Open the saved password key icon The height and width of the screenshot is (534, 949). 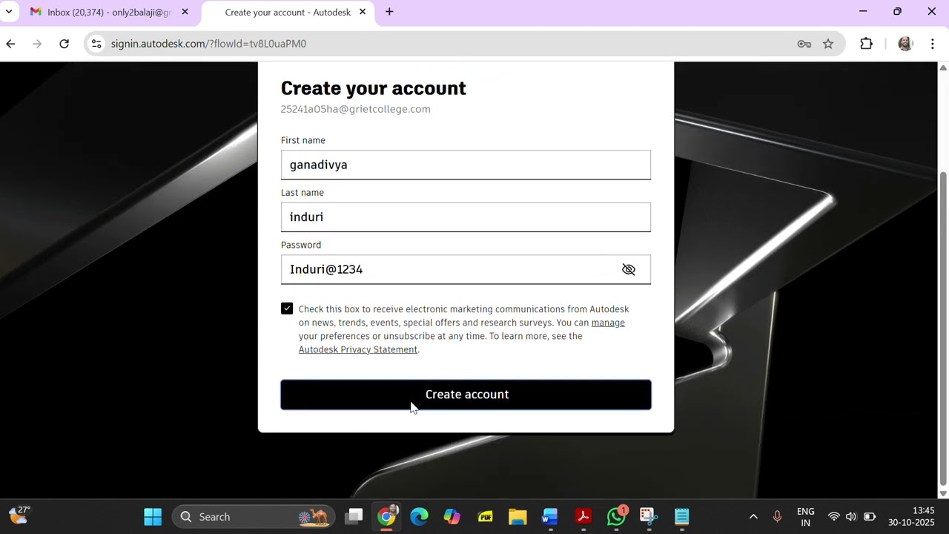tap(804, 44)
